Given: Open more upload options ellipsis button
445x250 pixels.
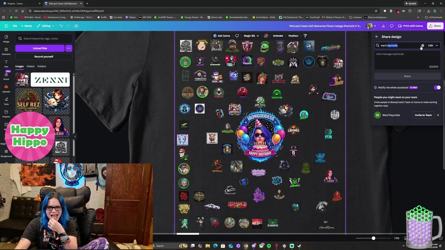Looking at the screenshot, I should (x=68, y=48).
